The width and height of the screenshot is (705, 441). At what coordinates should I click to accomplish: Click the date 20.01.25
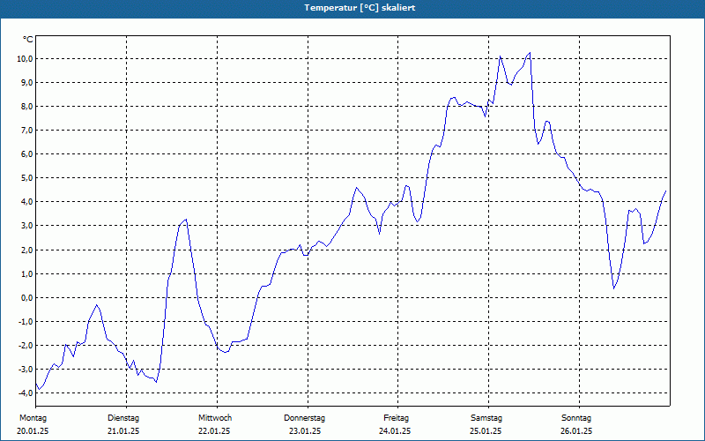pyautogui.click(x=33, y=431)
